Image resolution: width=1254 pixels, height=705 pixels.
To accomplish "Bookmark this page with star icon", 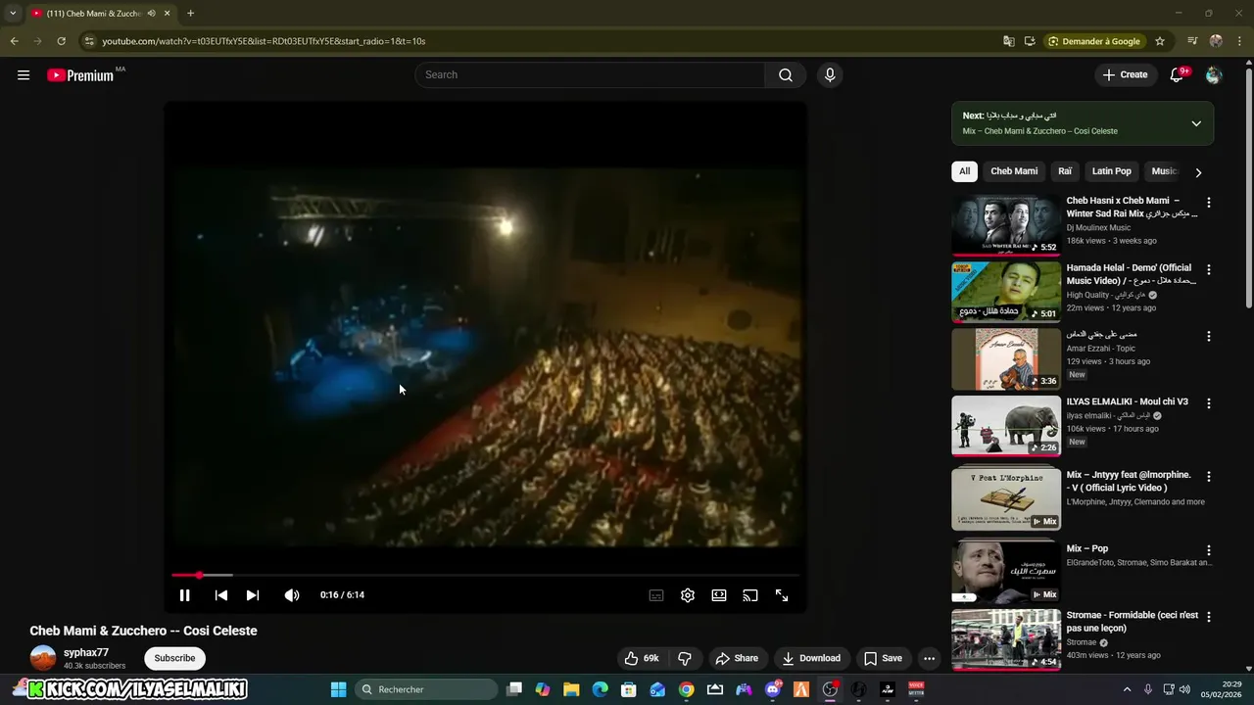I will pyautogui.click(x=1160, y=41).
